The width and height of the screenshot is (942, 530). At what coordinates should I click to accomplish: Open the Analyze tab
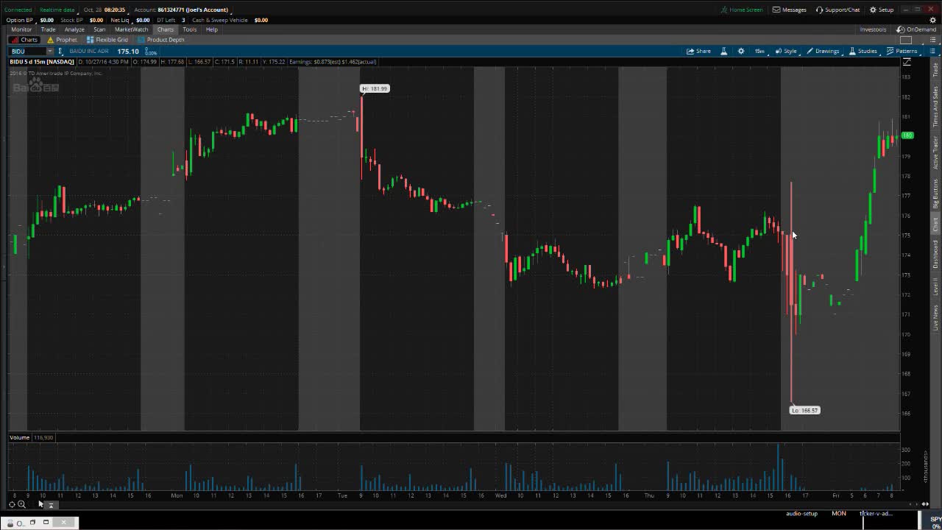[74, 29]
